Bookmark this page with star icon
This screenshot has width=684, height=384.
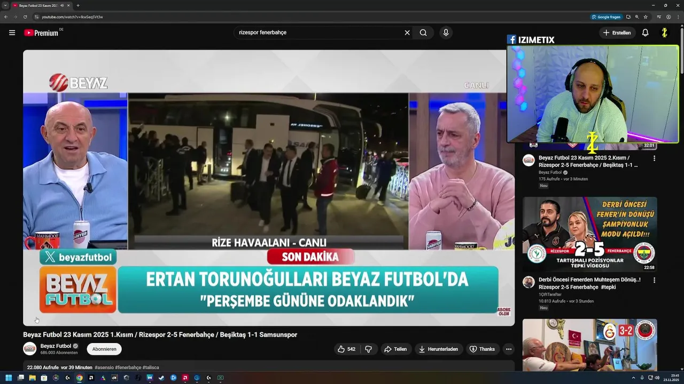(646, 17)
